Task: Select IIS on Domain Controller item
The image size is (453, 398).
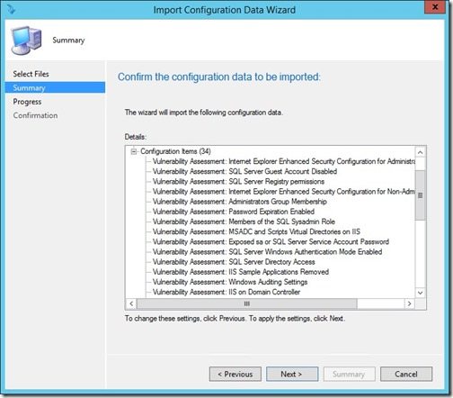Action: [226, 292]
